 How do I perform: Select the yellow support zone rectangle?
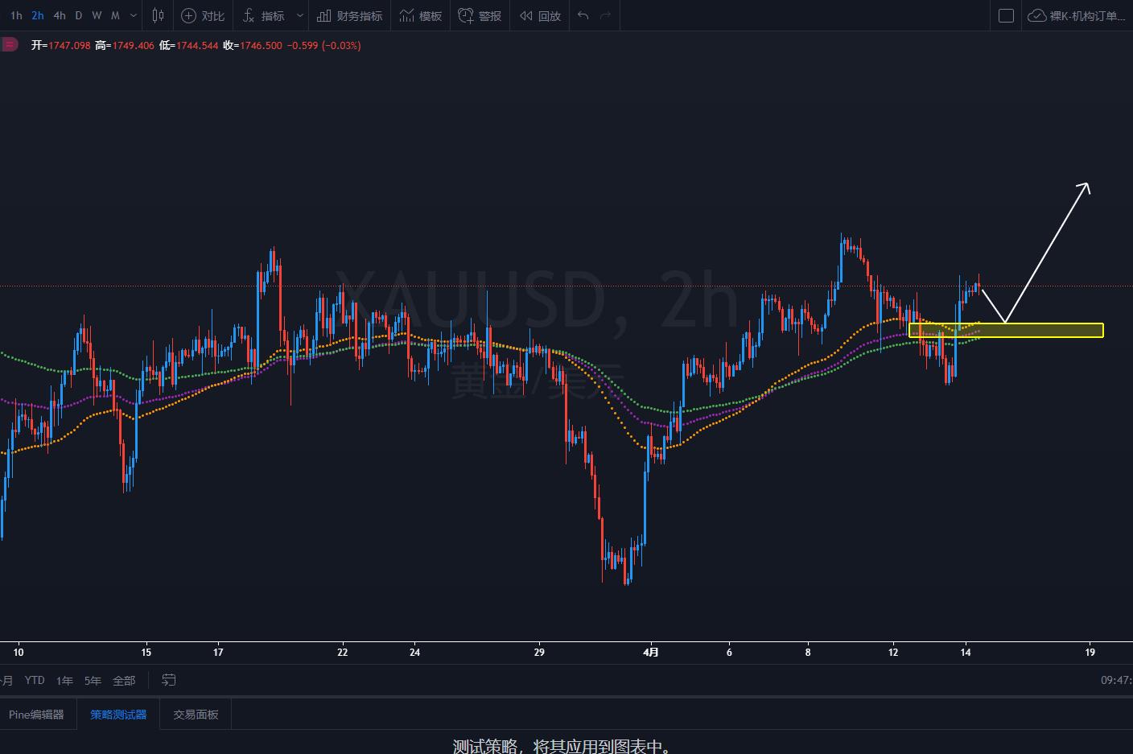coord(1006,330)
